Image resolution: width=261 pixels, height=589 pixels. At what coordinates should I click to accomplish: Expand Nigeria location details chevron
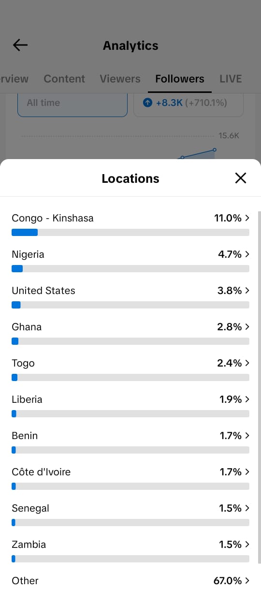click(247, 254)
